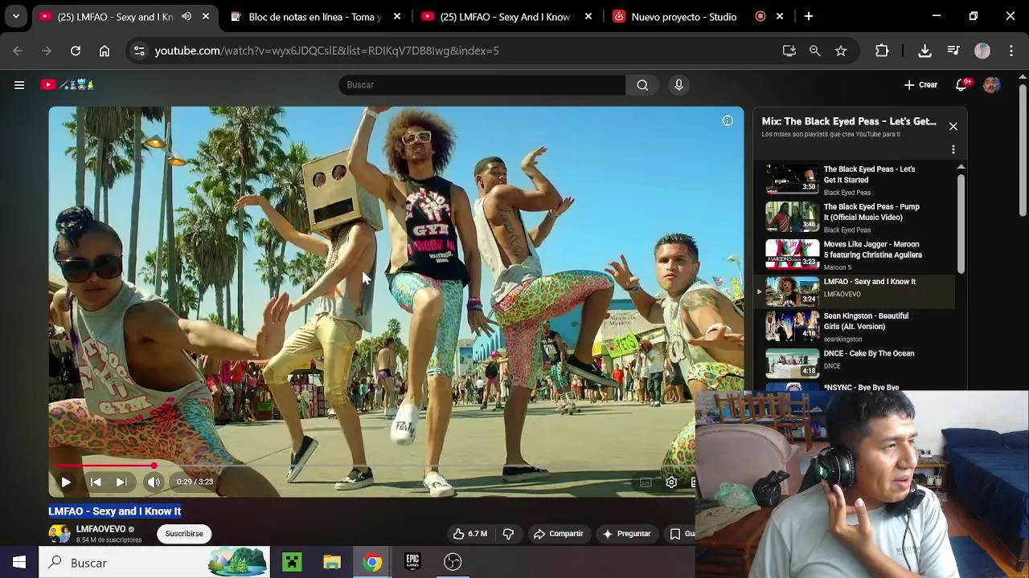
Task: Skip to the next video in the mix
Action: 121,482
